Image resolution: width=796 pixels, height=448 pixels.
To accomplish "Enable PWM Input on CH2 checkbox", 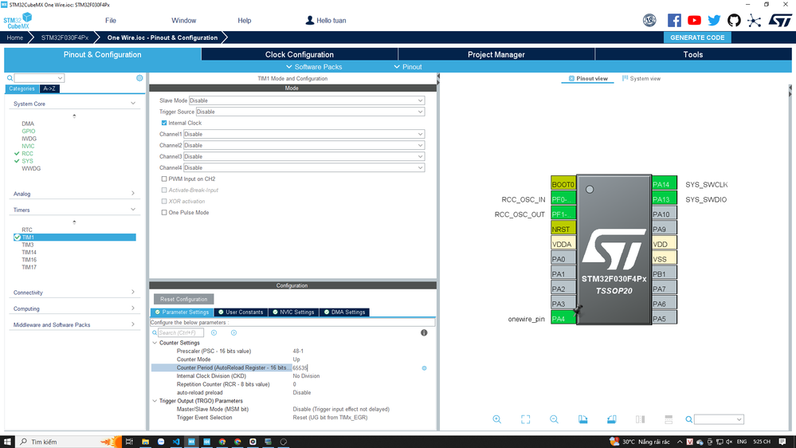I will [x=164, y=179].
